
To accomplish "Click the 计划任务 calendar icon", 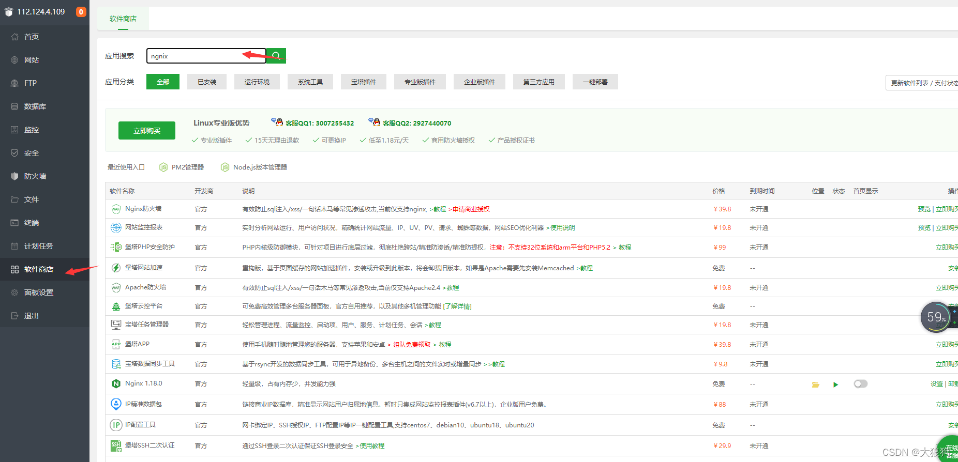I will pyautogui.click(x=14, y=246).
